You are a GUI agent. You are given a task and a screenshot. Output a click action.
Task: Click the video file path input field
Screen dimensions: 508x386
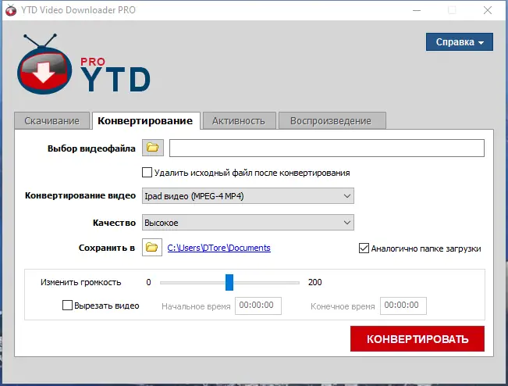click(x=327, y=148)
